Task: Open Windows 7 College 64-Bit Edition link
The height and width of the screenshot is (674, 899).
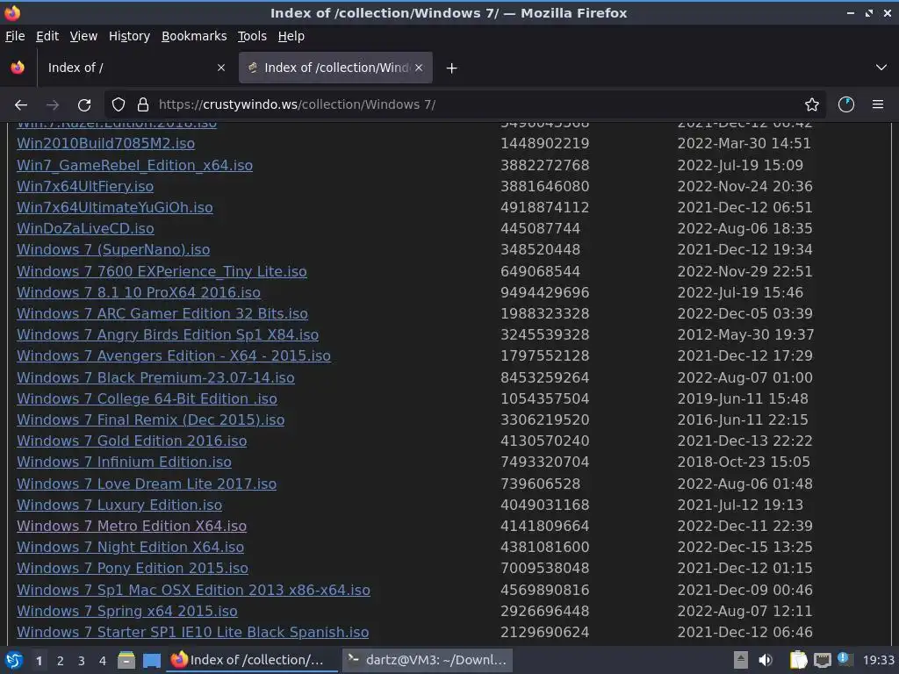Action: coord(147,399)
